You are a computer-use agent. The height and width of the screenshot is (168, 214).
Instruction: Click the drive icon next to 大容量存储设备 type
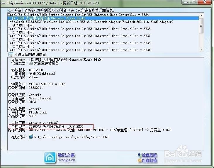pyautogui.click(x=31, y=63)
